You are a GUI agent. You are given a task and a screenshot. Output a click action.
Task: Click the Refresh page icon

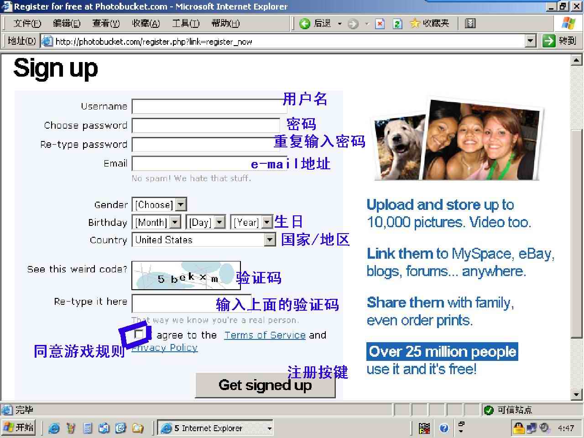397,24
